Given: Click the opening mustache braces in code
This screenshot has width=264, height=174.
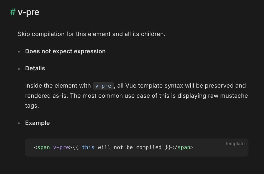Looking at the screenshot, I should click(76, 147).
